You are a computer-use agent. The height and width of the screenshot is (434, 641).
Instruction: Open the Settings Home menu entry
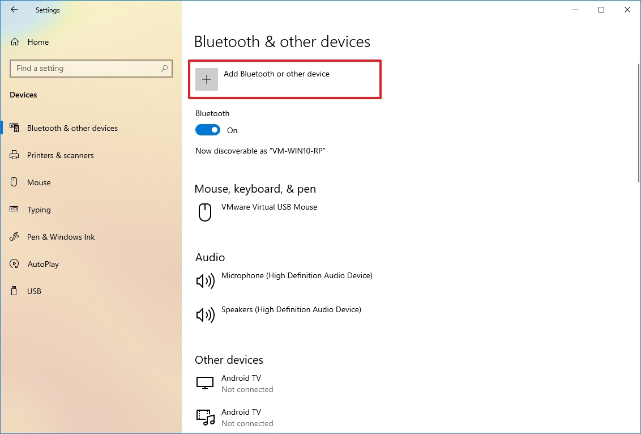tap(37, 42)
